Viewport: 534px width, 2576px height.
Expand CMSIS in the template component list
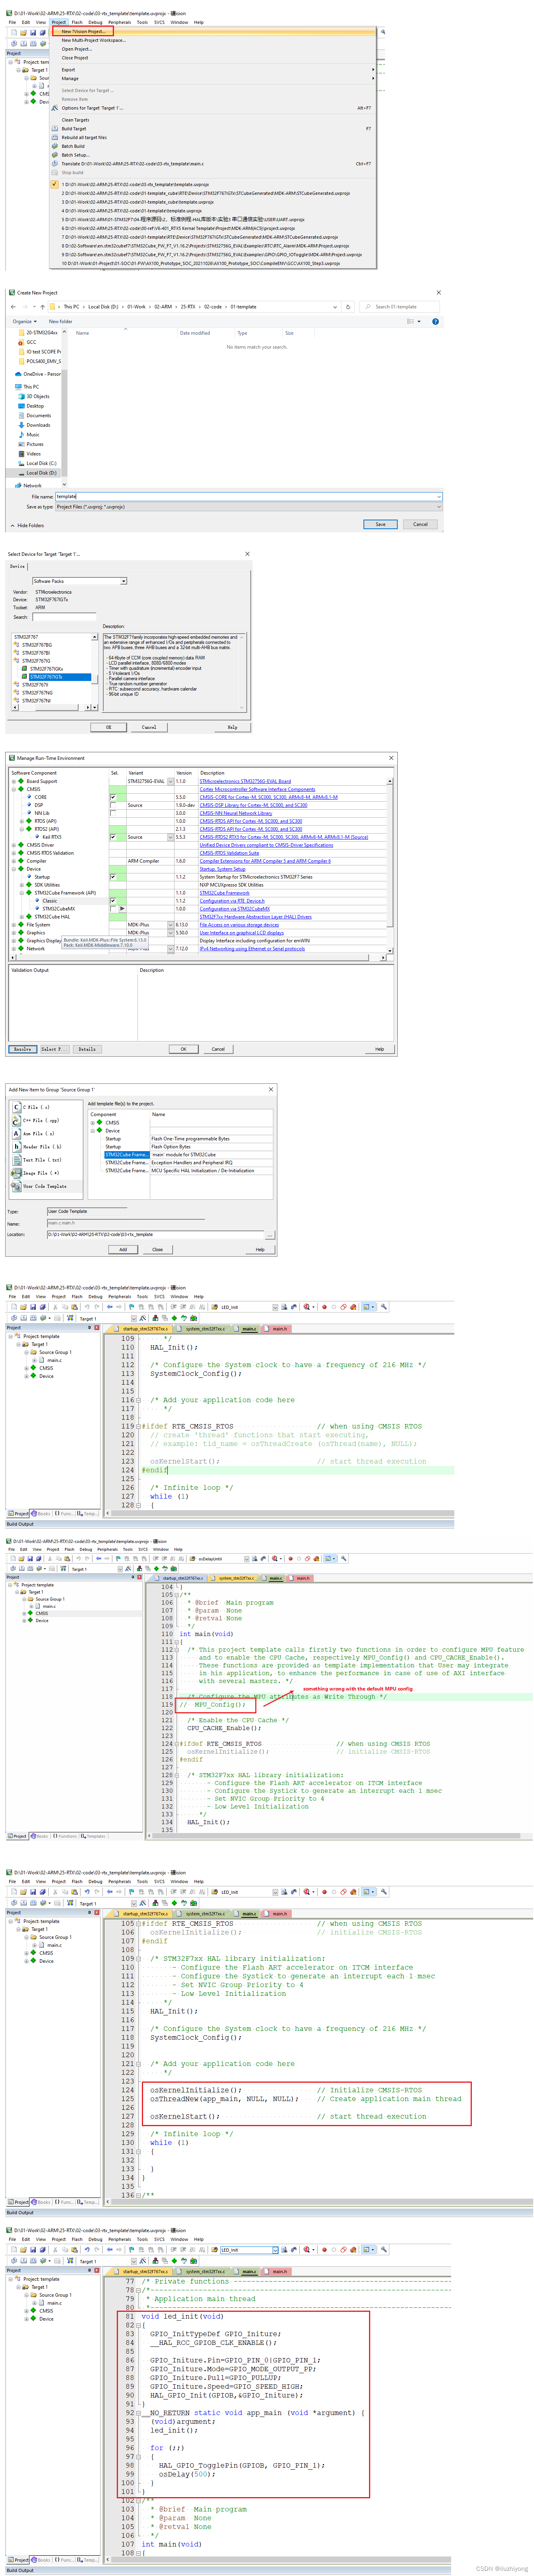pos(93,1122)
